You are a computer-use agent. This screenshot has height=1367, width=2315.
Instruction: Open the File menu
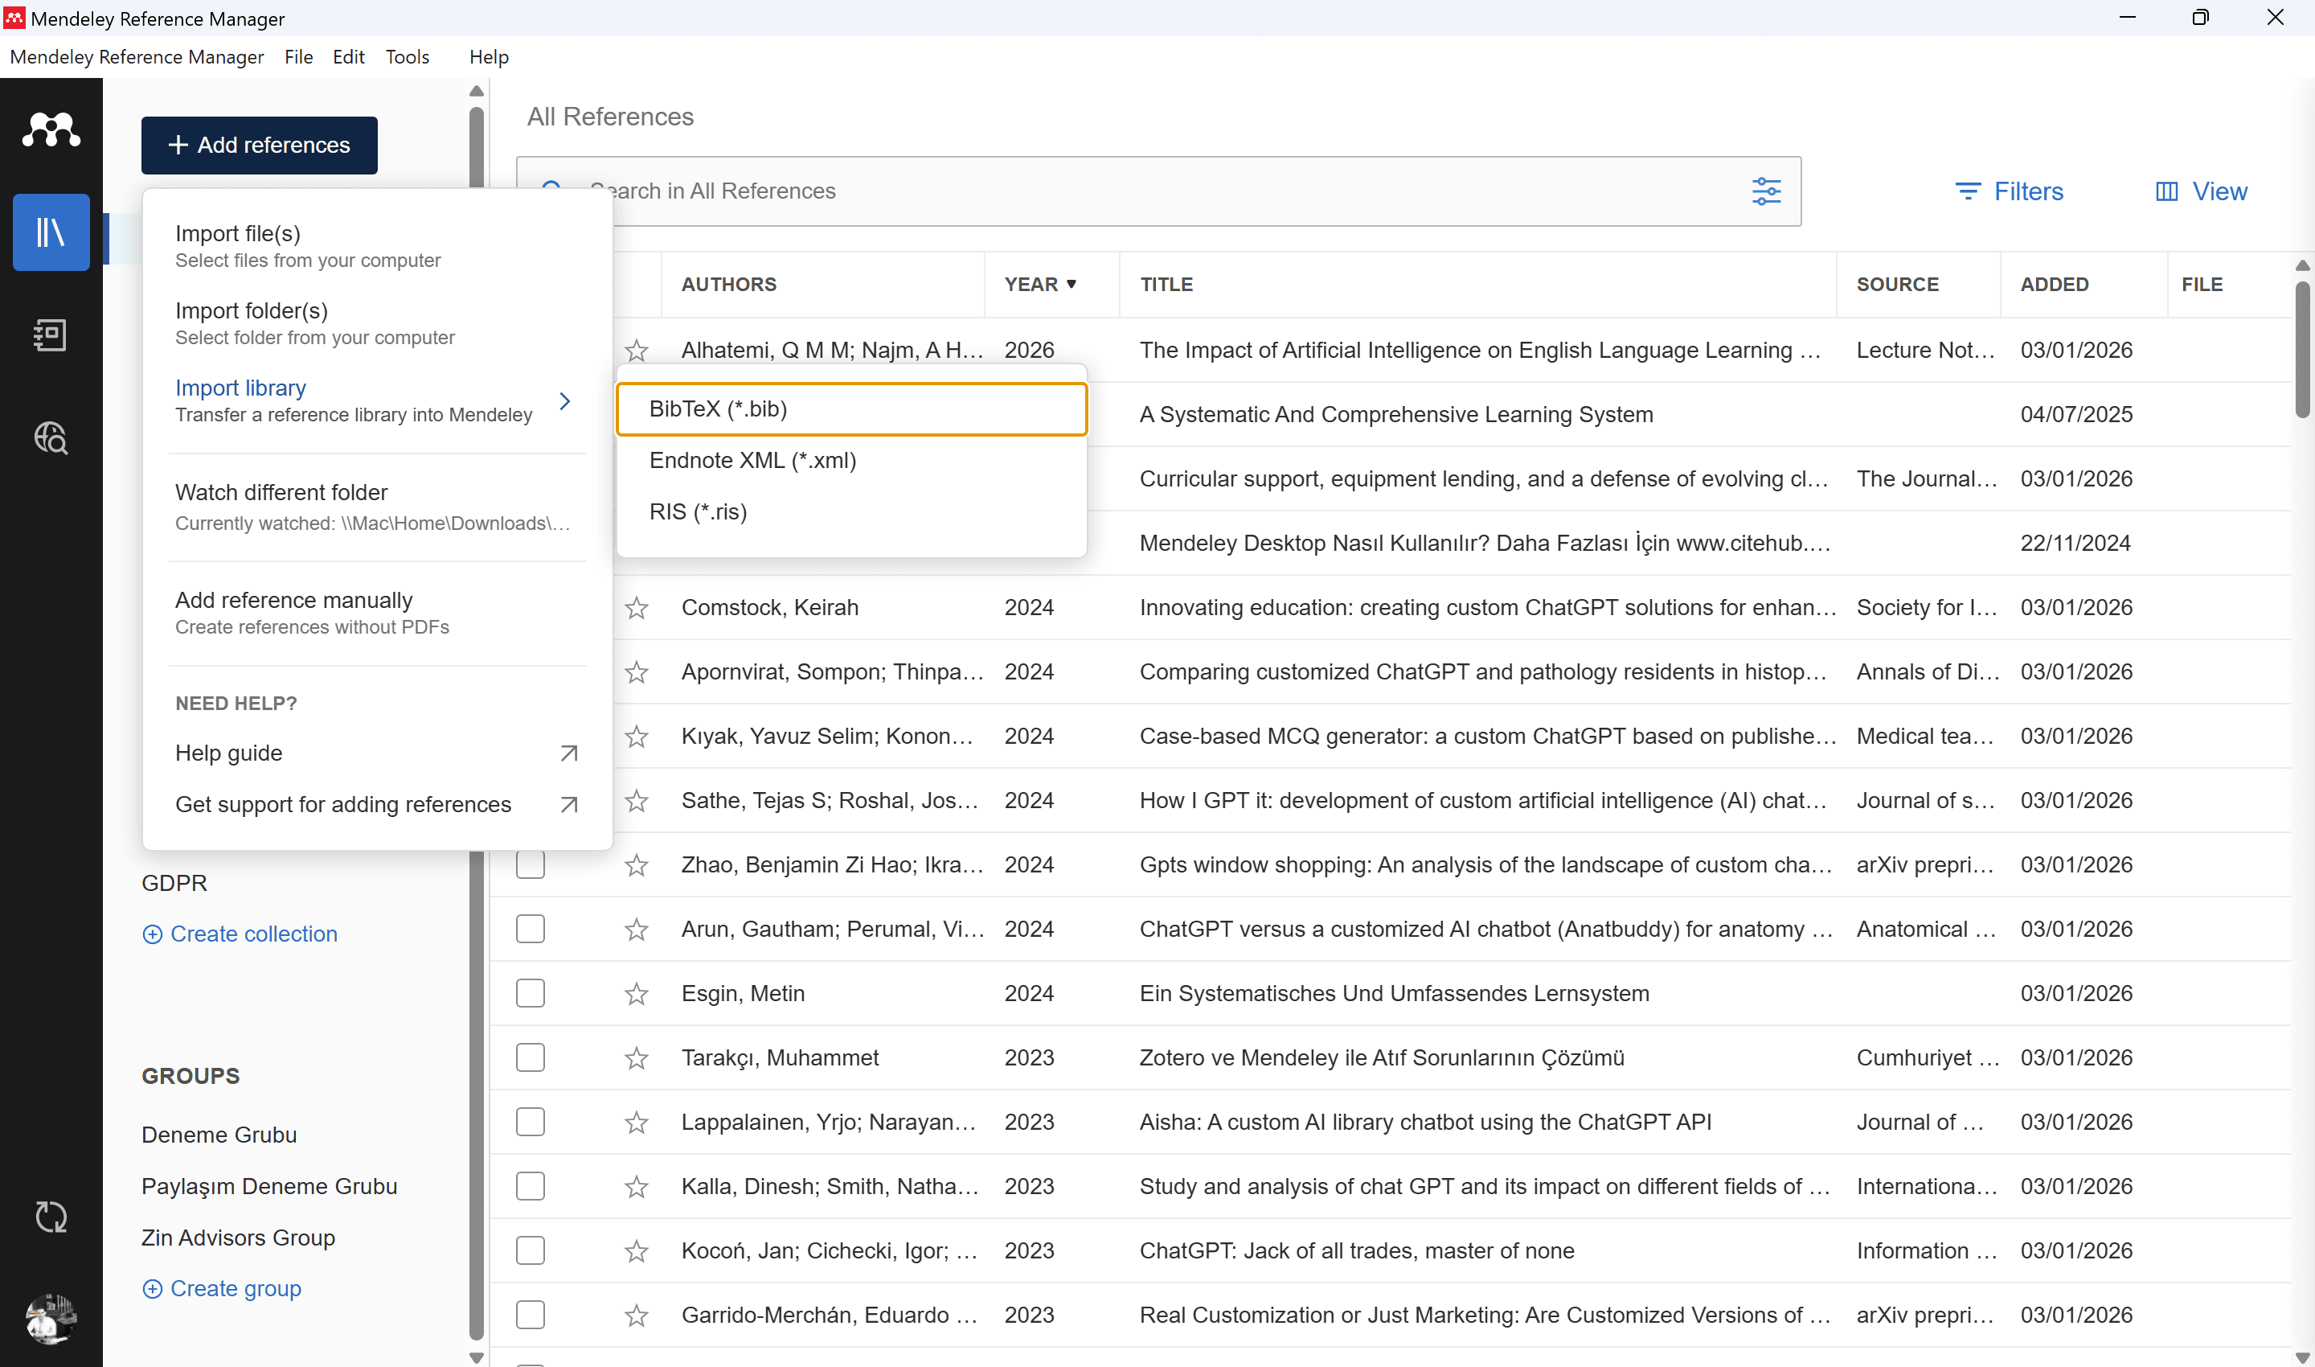coord(298,57)
